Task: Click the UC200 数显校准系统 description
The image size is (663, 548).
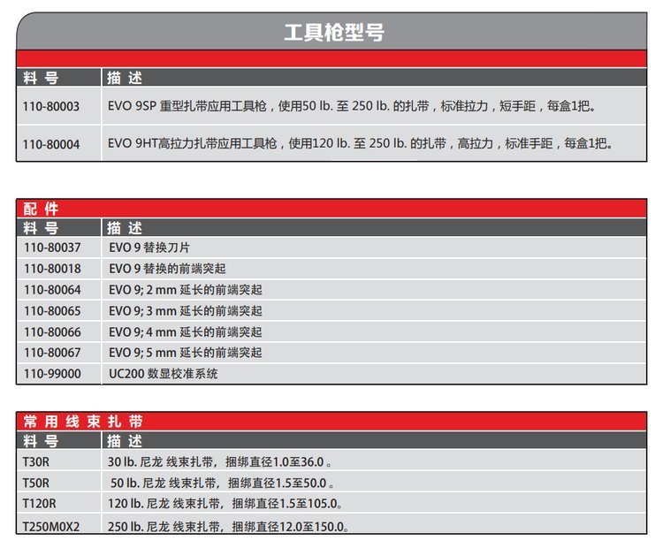Action: click(x=164, y=373)
